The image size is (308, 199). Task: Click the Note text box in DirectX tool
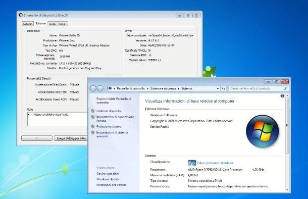(57, 119)
